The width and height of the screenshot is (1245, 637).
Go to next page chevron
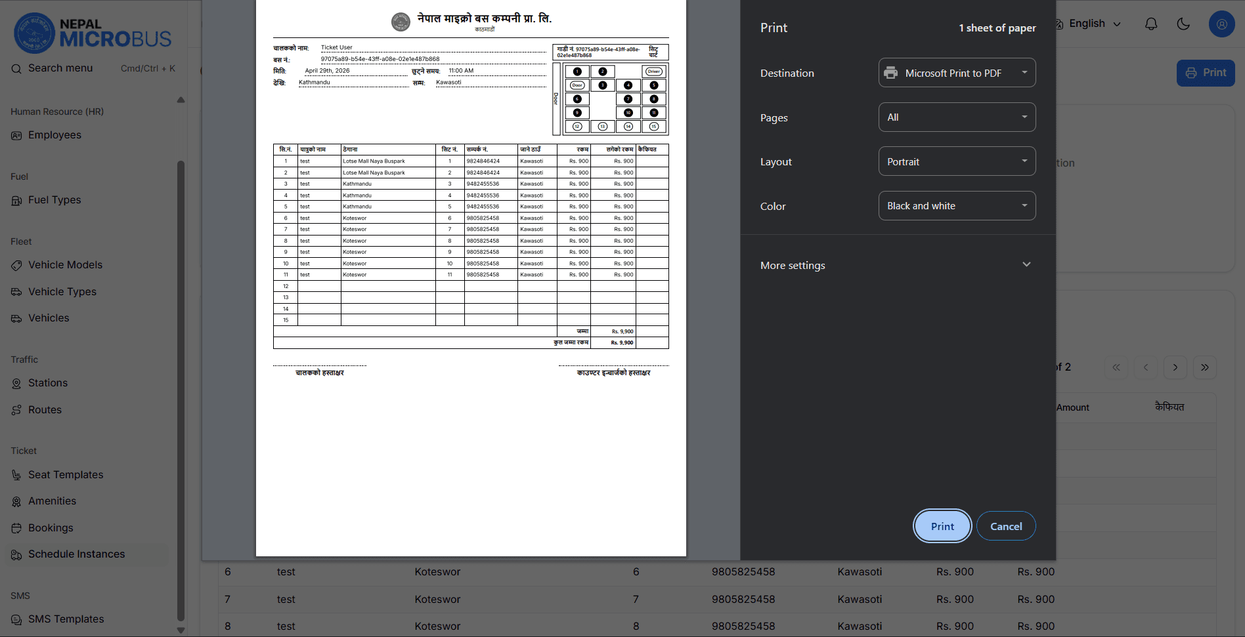(1175, 367)
